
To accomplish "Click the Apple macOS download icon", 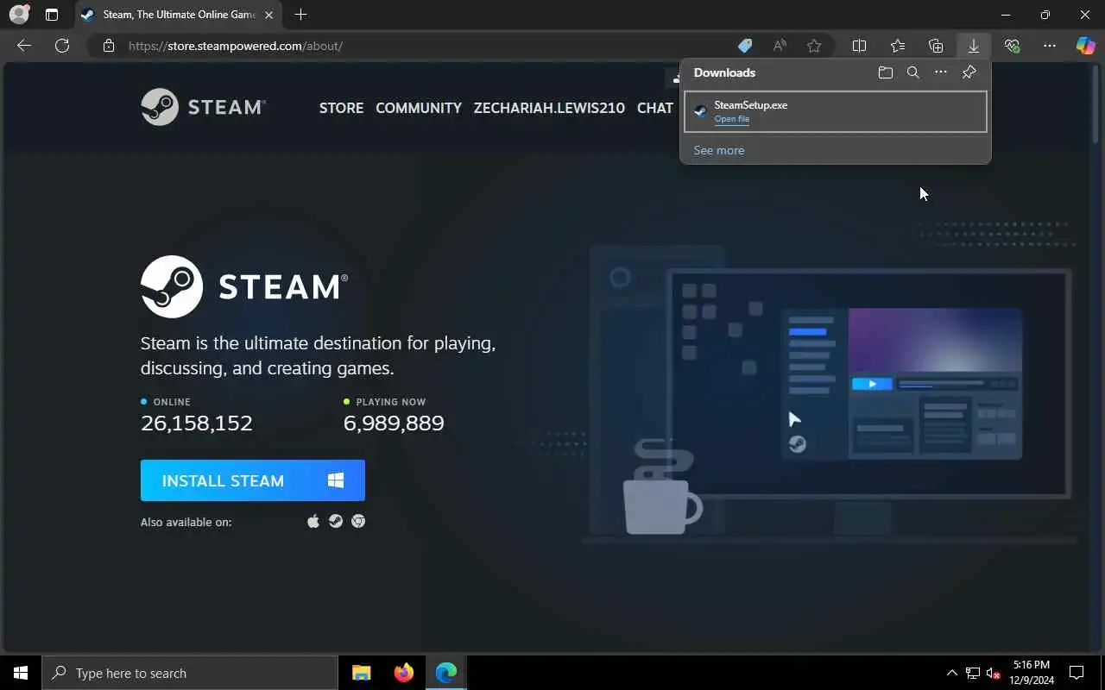I will [313, 521].
